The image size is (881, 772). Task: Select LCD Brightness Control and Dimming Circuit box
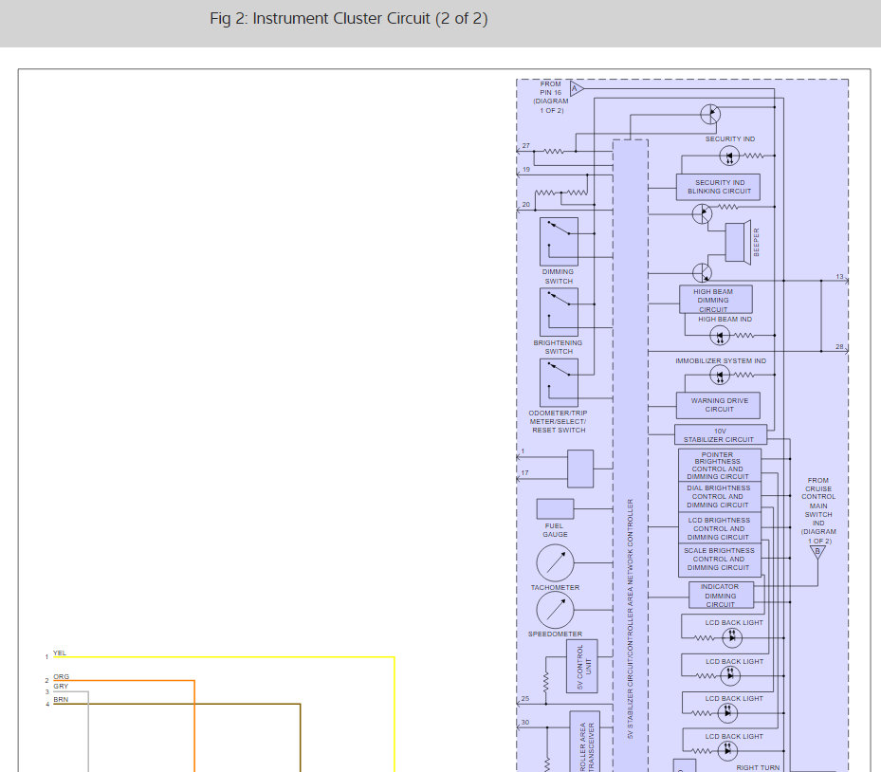720,527
